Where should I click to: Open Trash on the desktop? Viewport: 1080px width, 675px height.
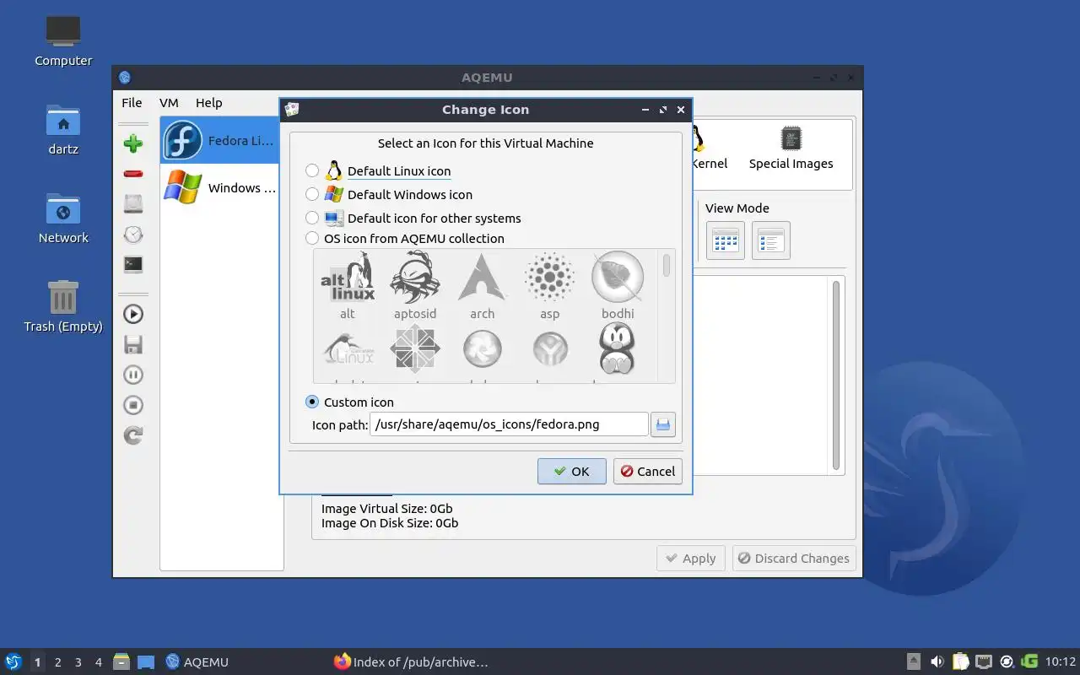(63, 307)
